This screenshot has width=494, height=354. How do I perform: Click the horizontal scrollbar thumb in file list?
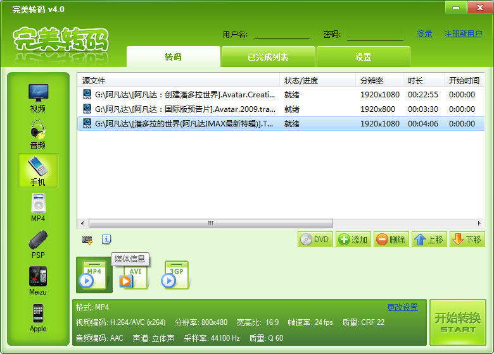coord(211,223)
